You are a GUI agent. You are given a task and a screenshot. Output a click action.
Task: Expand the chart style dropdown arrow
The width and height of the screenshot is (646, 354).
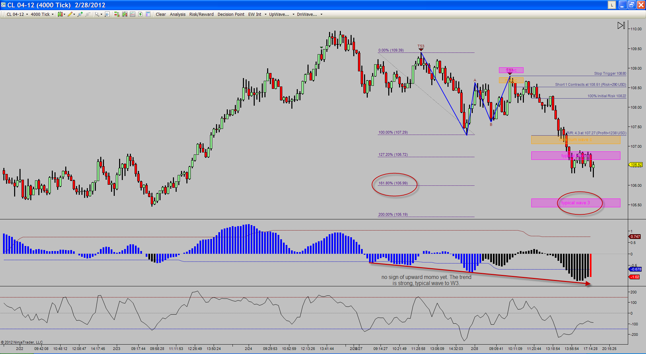click(x=64, y=14)
